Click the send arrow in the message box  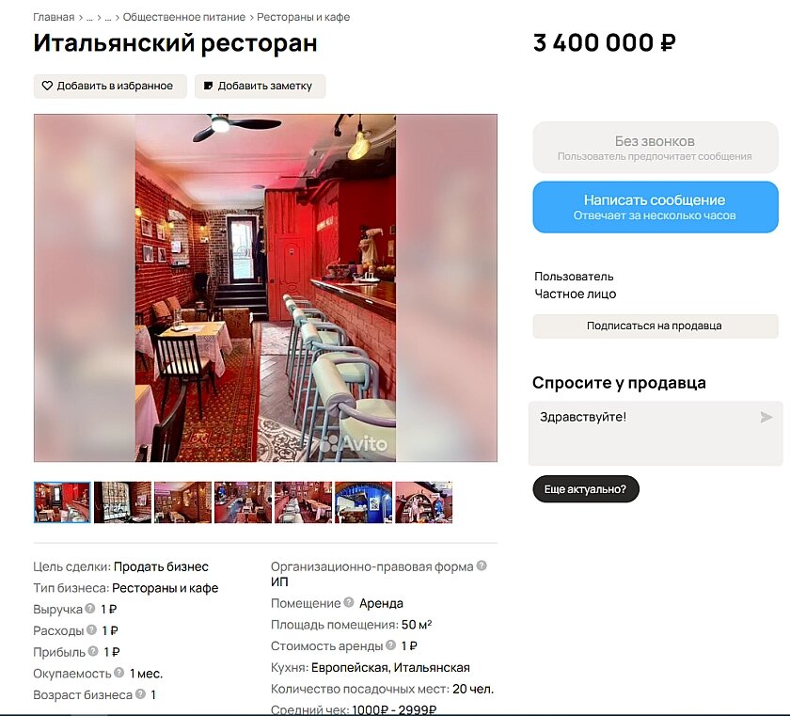tap(766, 417)
